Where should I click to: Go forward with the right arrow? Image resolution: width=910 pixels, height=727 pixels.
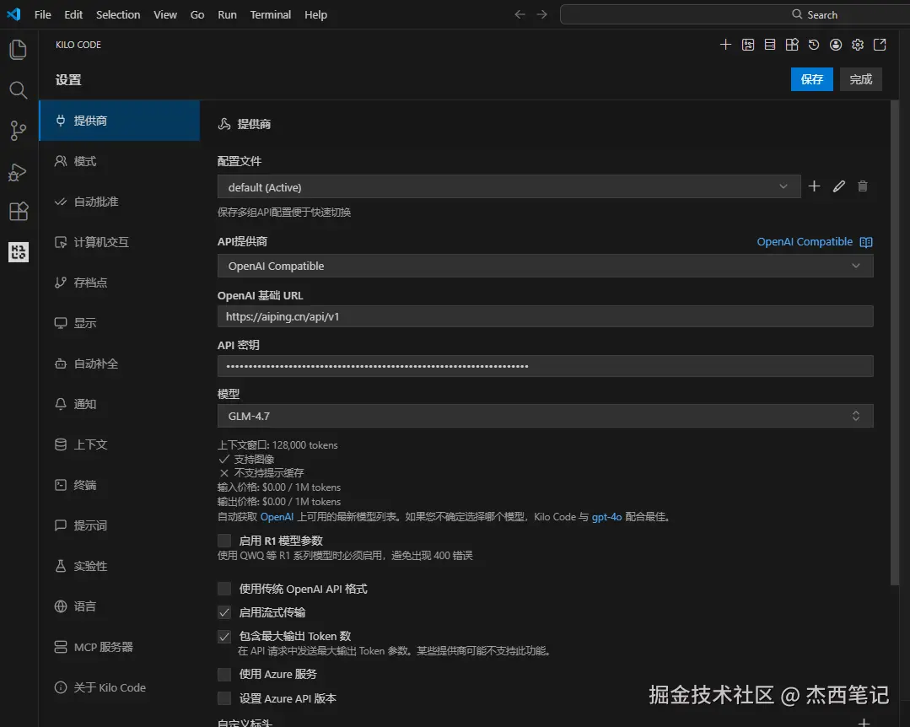[x=541, y=14]
